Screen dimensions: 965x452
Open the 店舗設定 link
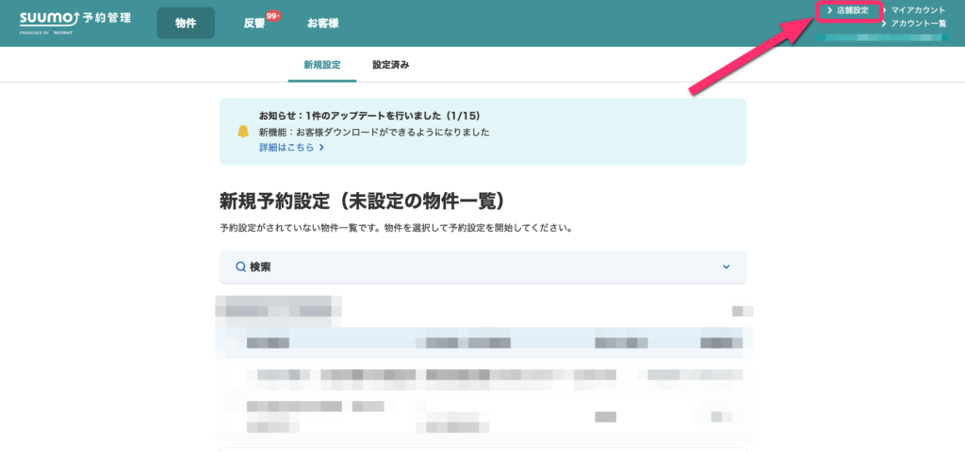coord(852,10)
